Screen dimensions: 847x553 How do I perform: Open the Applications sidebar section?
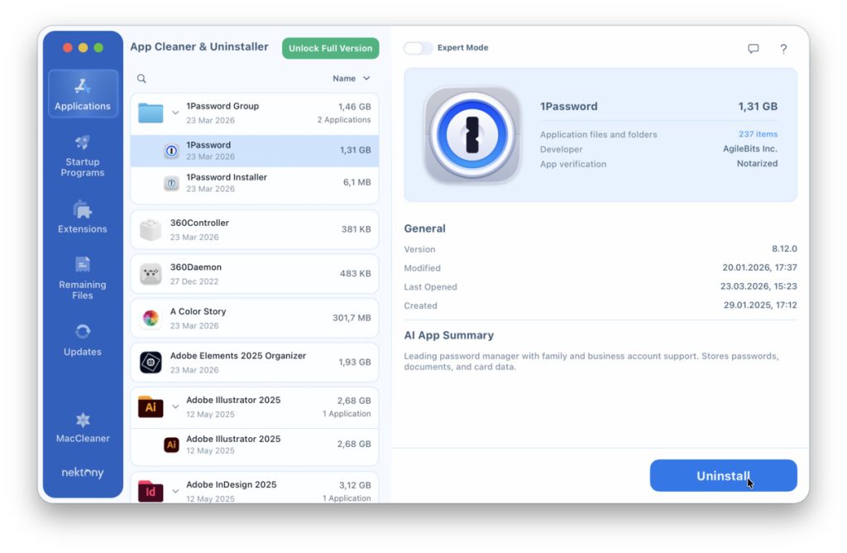pos(83,94)
